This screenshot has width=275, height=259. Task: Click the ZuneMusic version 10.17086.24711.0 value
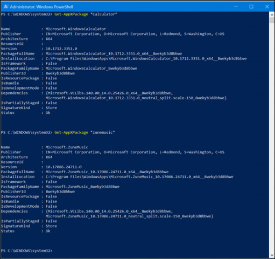pos(64,167)
